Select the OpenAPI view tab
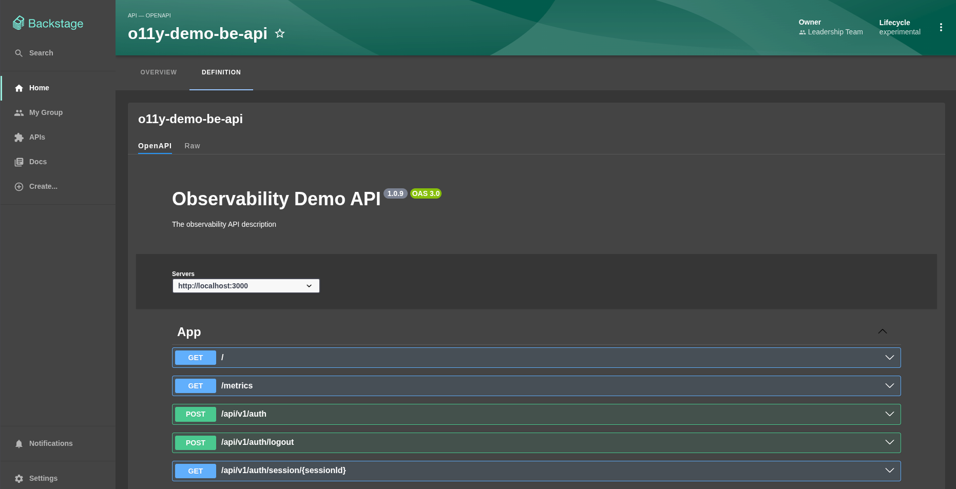Viewport: 956px width, 489px height. point(155,146)
